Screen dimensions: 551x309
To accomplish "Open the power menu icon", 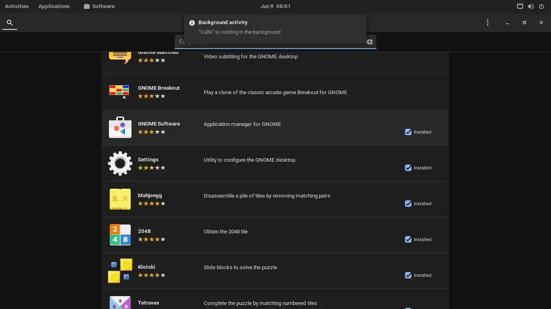I will point(541,6).
